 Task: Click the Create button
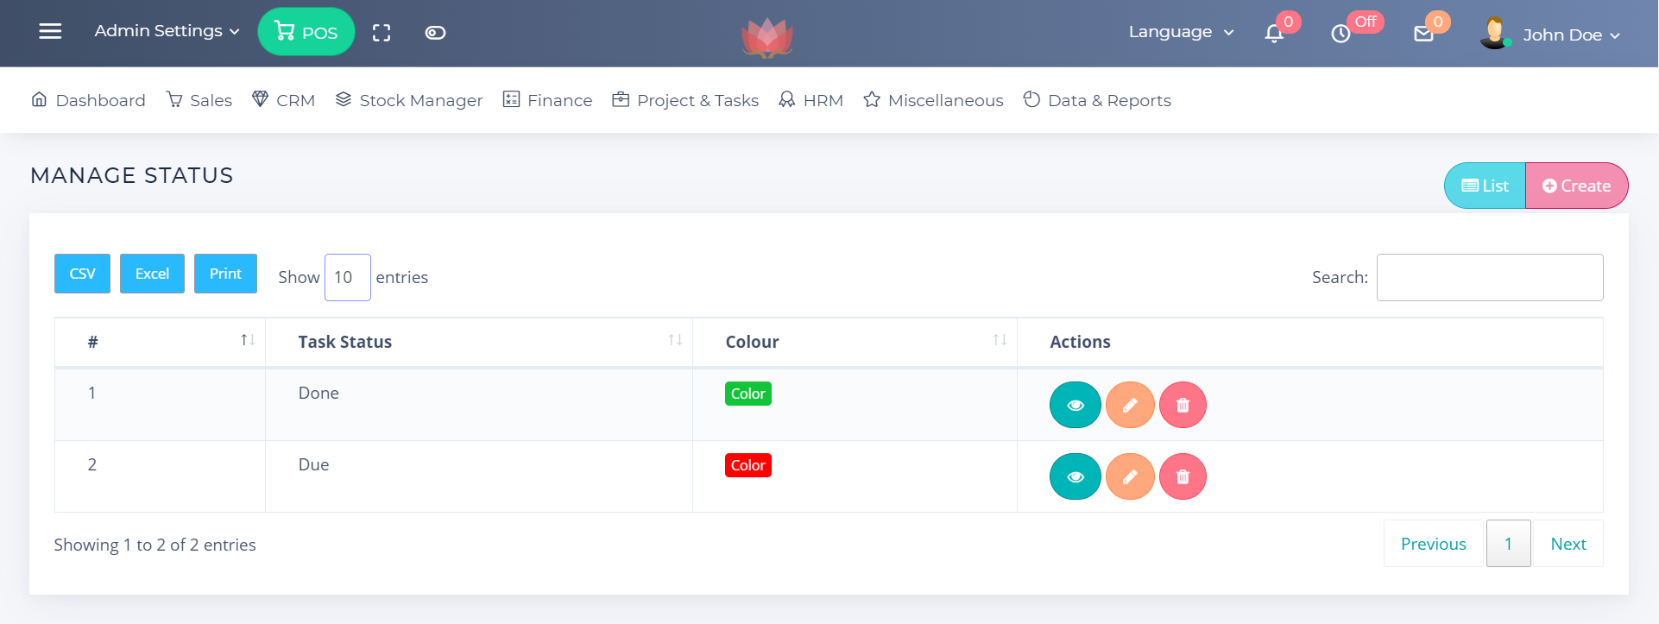click(1576, 186)
